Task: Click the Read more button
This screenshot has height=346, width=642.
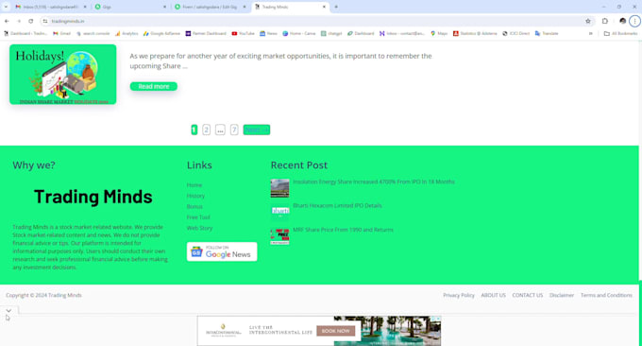Action: (x=154, y=86)
